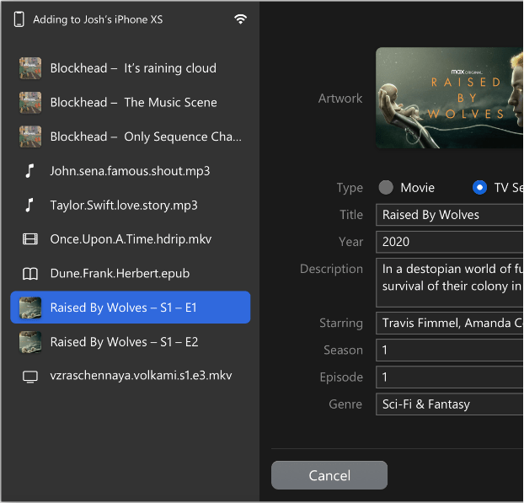The width and height of the screenshot is (524, 503).
Task: Click film strip icon for Once.Upon.A.Time.hdrip.mkv
Action: pos(30,239)
